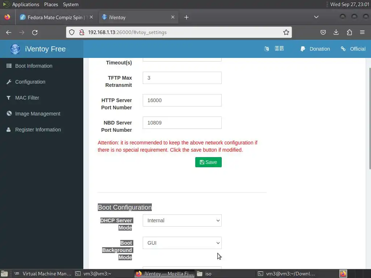Click the NBD Server Port Number field
The height and width of the screenshot is (278, 371).
182,123
